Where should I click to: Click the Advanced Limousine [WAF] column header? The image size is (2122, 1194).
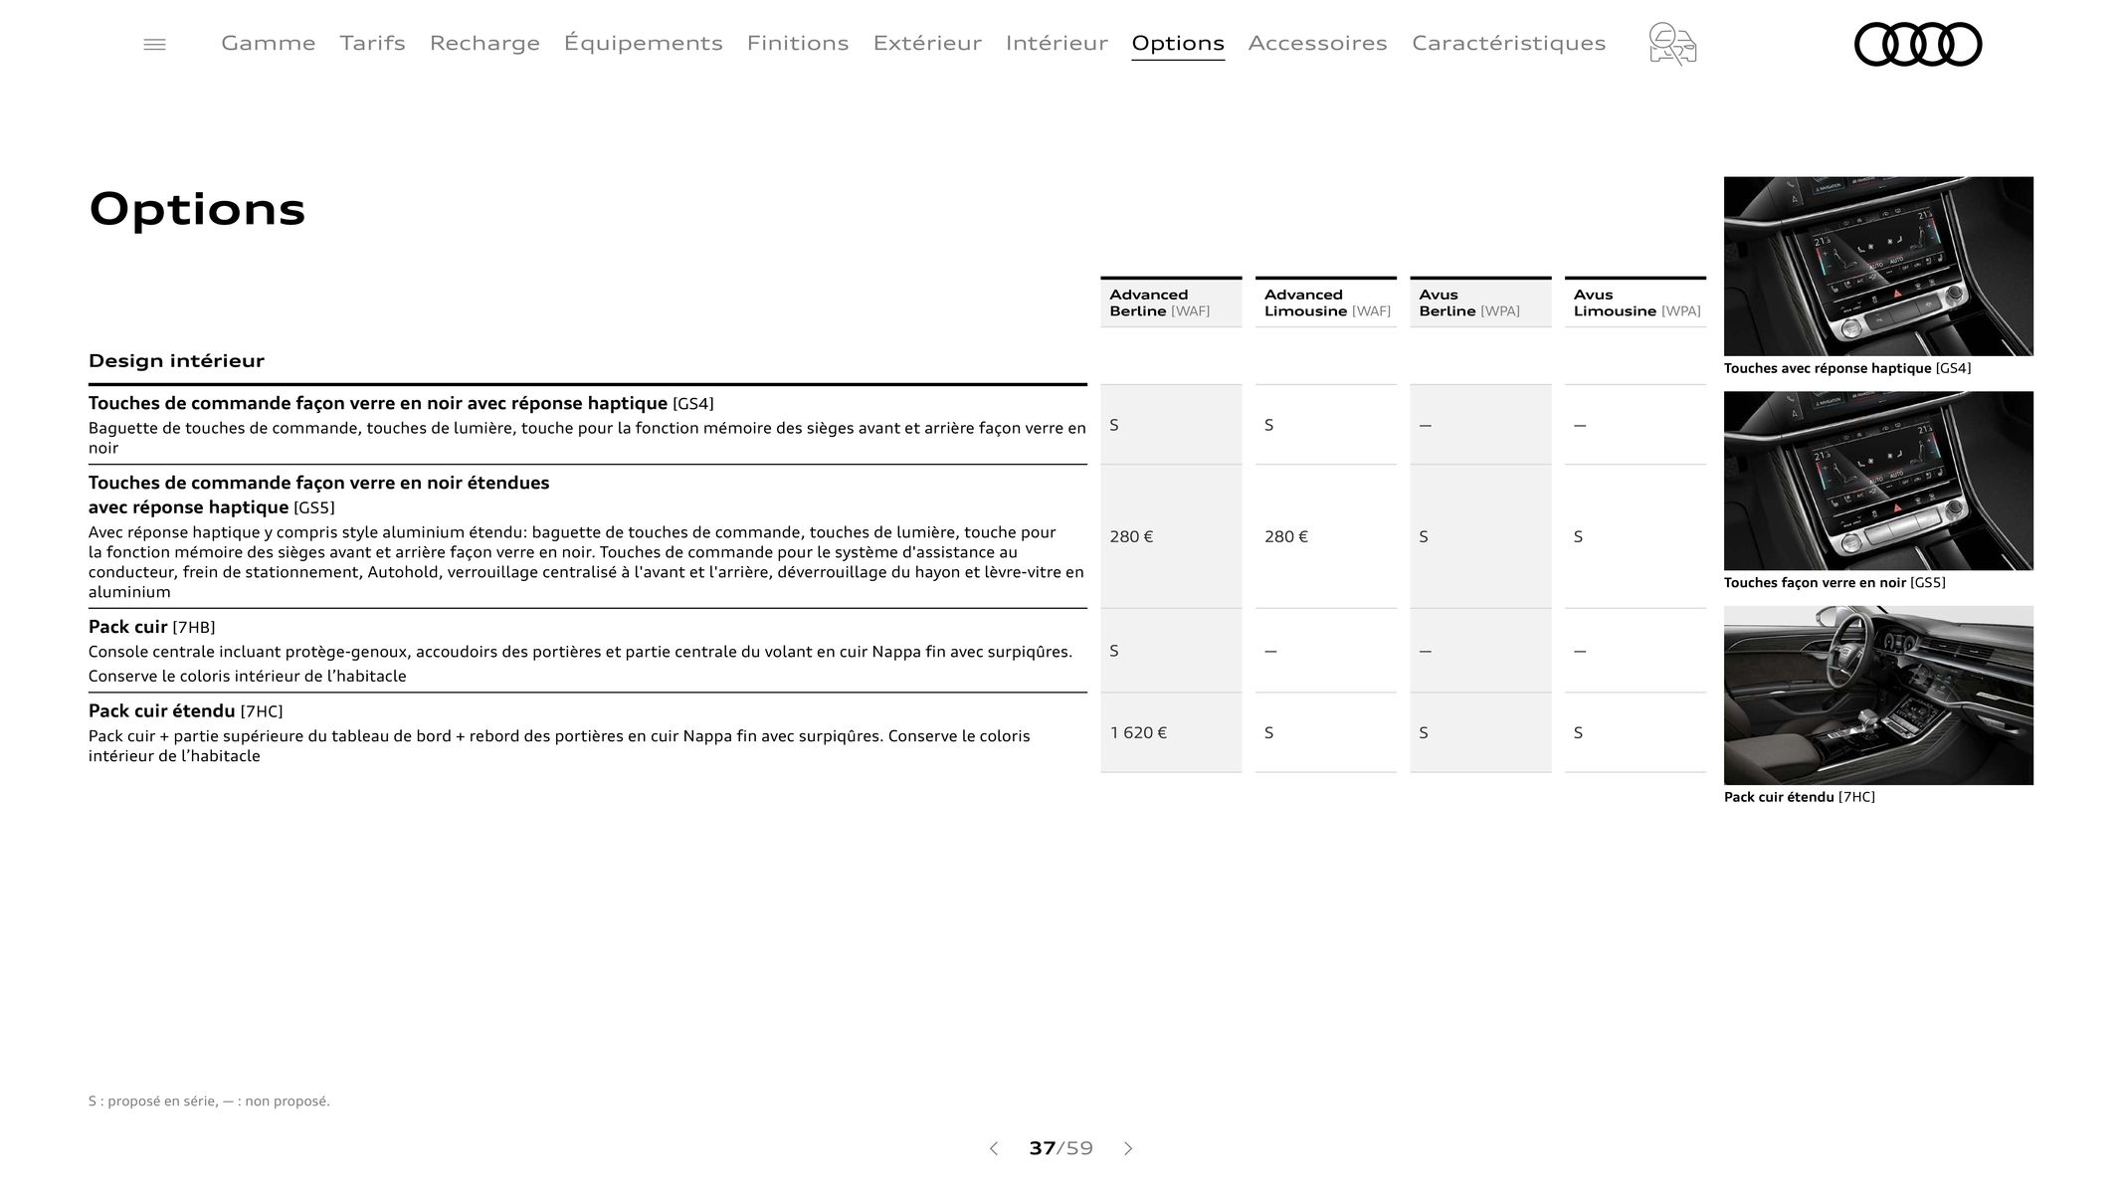1326,302
